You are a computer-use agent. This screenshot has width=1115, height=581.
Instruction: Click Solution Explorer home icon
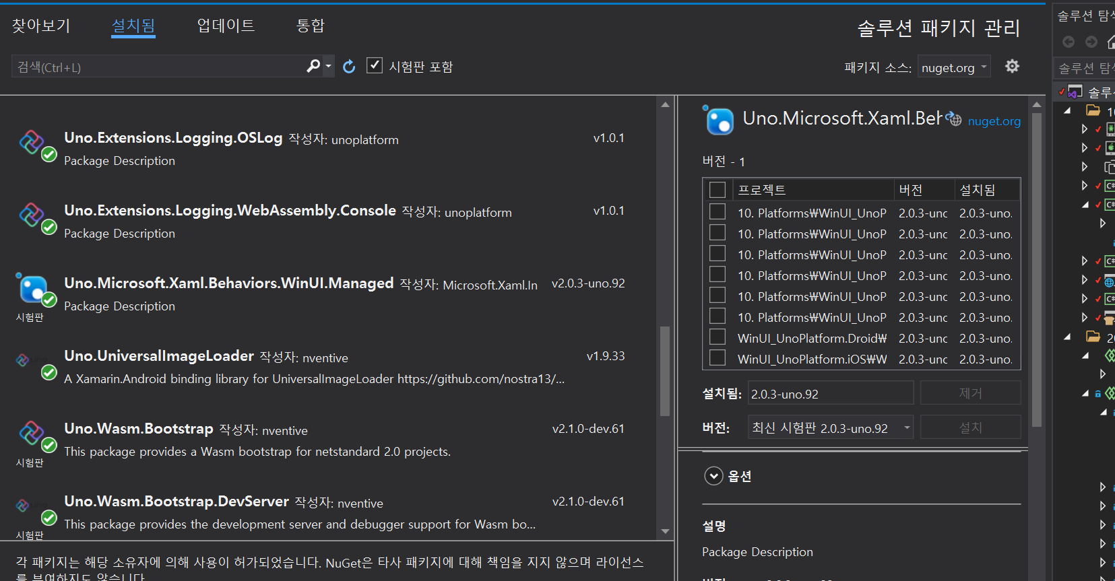[1110, 42]
